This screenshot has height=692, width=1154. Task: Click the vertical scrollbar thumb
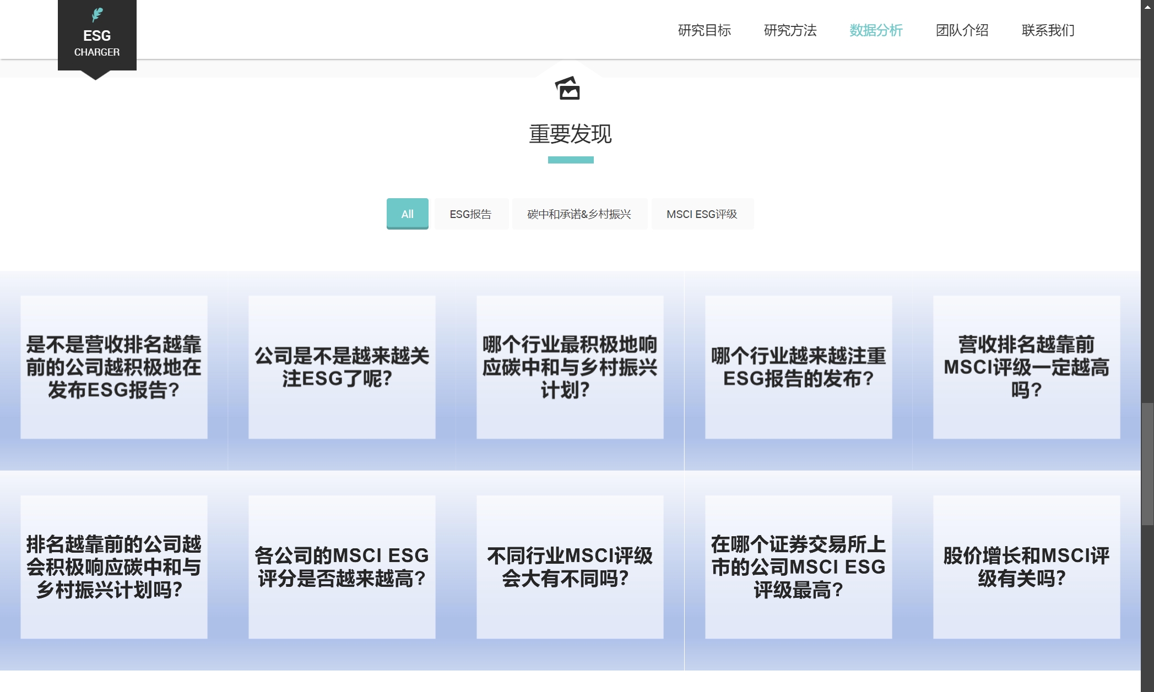pos(1147,464)
